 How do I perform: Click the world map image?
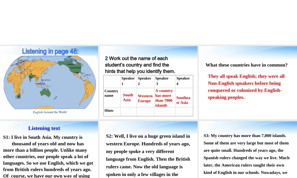[x=50, y=82]
